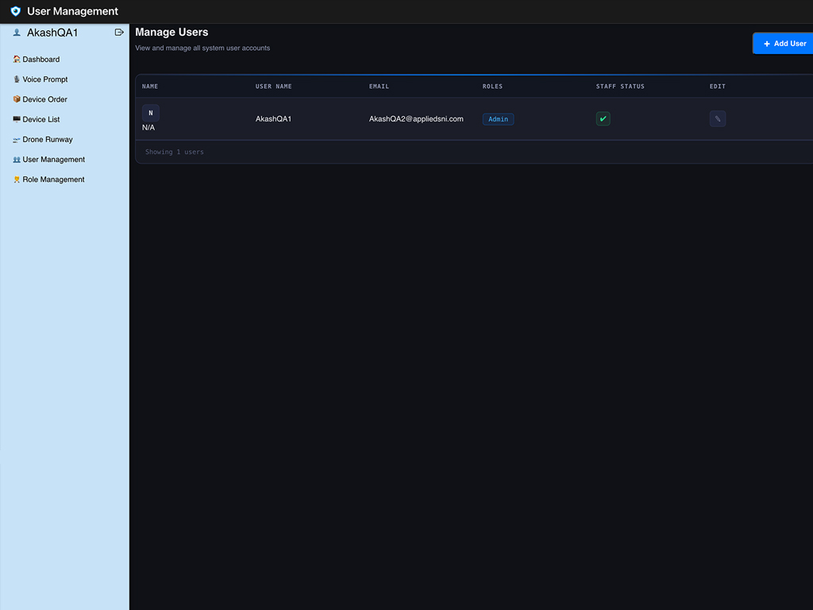Click the Admin role badge
This screenshot has width=813, height=610.
coord(499,119)
